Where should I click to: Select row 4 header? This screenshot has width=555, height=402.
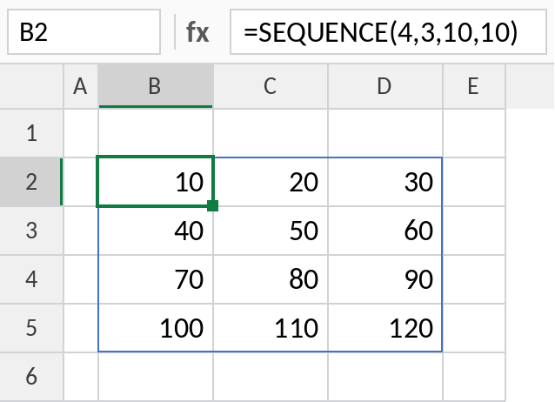[x=31, y=279]
